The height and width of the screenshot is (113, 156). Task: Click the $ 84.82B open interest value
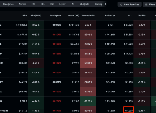point(128,25)
